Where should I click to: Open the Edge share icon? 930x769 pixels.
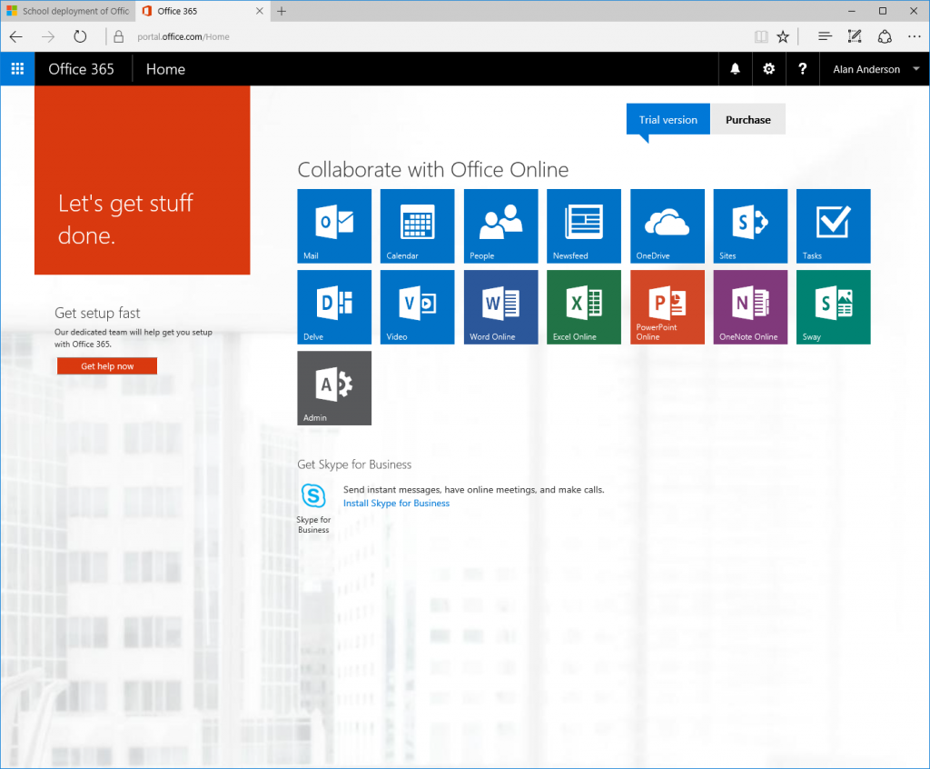pyautogui.click(x=885, y=37)
